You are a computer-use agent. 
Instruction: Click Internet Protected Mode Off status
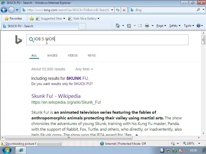click(123, 144)
